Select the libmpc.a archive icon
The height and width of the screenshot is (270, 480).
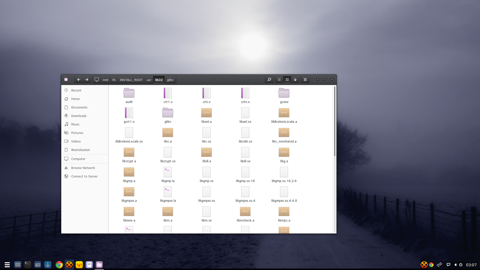click(x=284, y=211)
